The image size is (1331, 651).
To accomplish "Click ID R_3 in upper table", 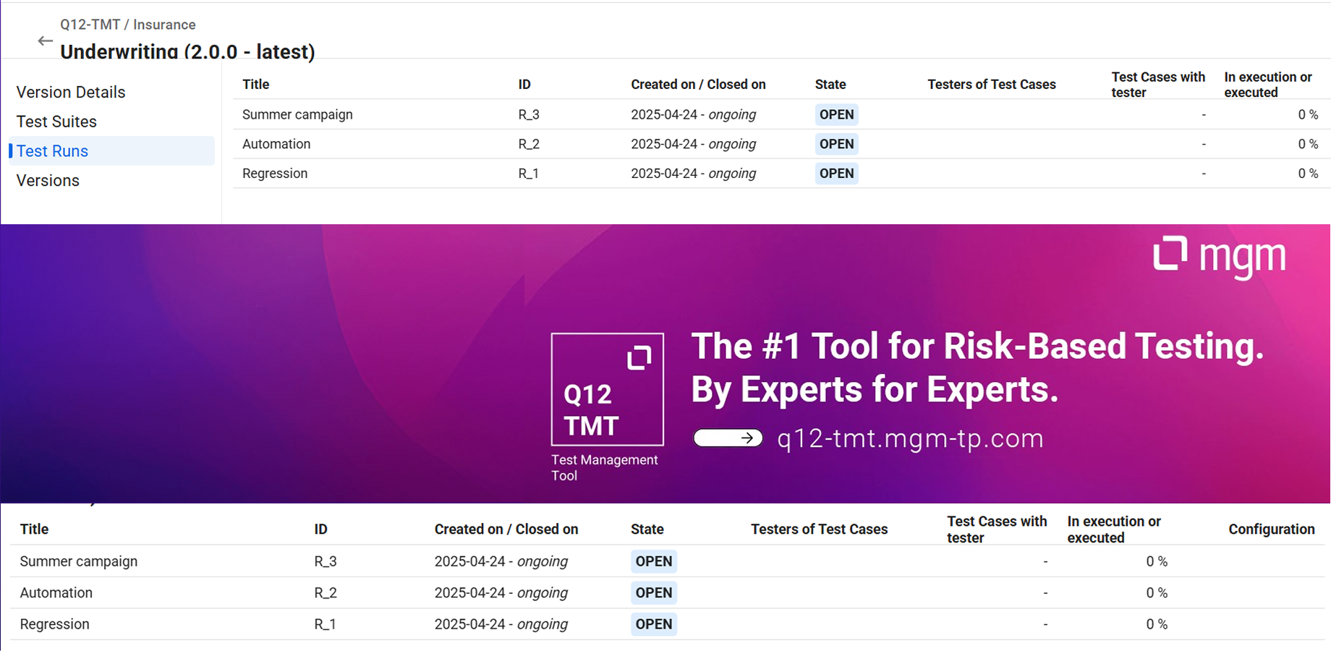I will point(529,114).
